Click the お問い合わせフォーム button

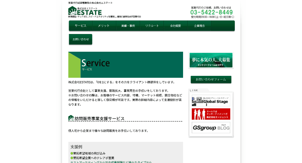[211, 80]
